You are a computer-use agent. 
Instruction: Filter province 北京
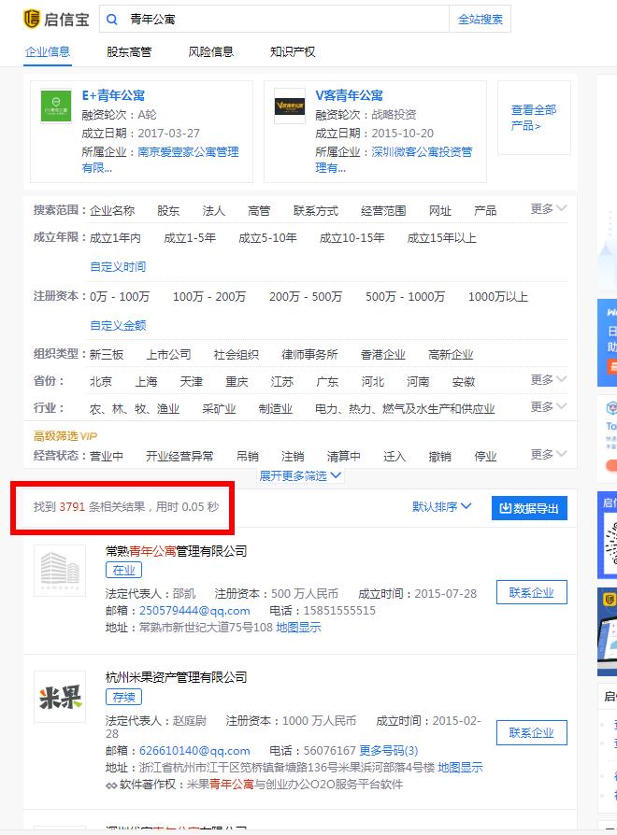[101, 381]
